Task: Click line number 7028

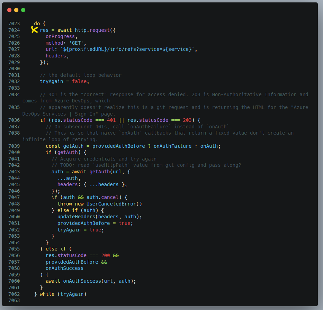Action: [14, 56]
